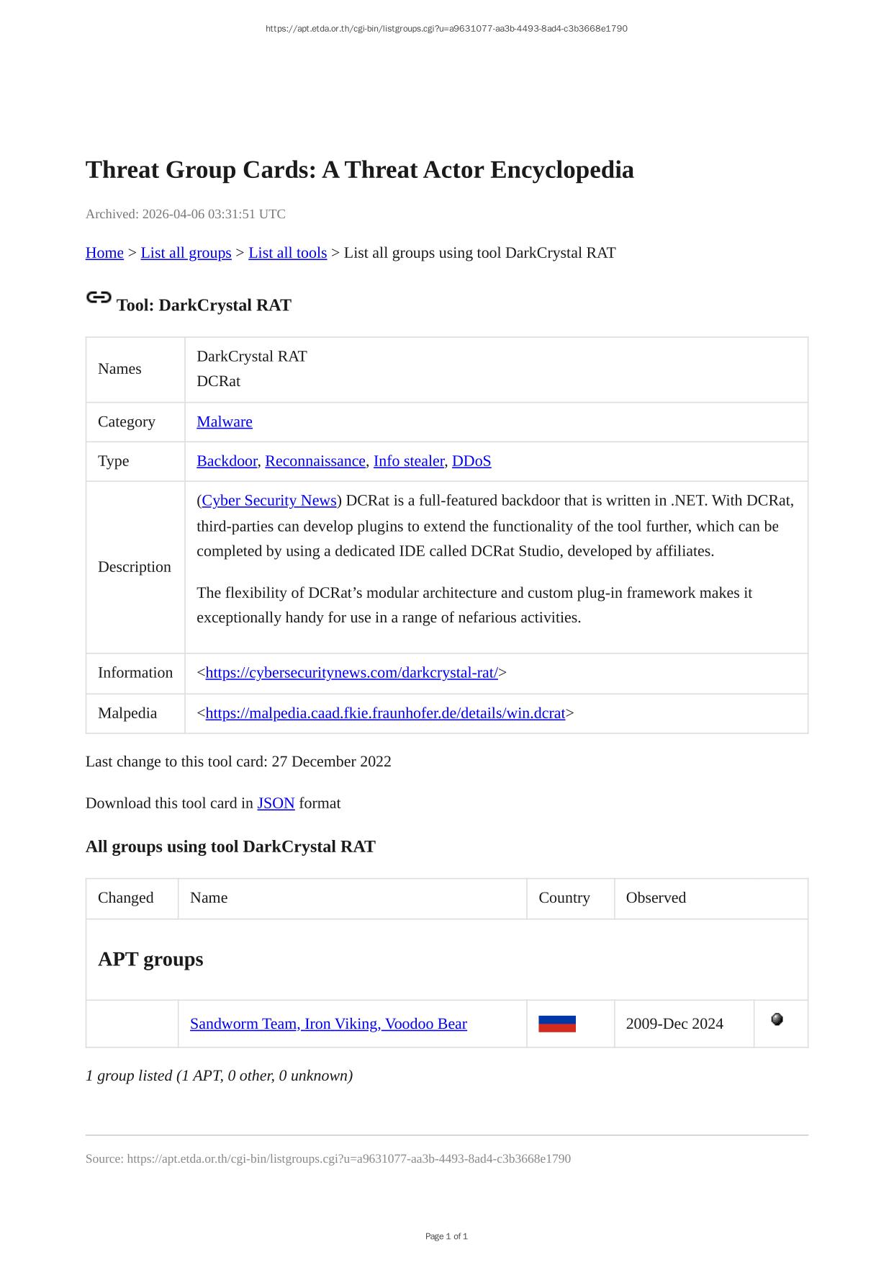Click the Changed column header
This screenshot has width=894, height=1265.
point(126,898)
